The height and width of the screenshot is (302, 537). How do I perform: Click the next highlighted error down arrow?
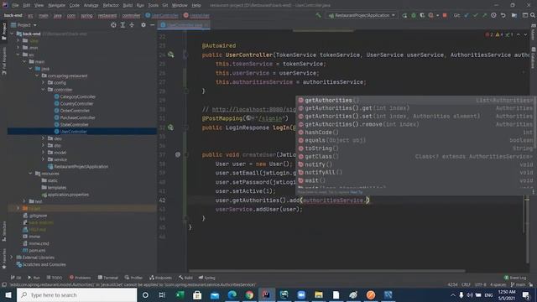(x=526, y=34)
